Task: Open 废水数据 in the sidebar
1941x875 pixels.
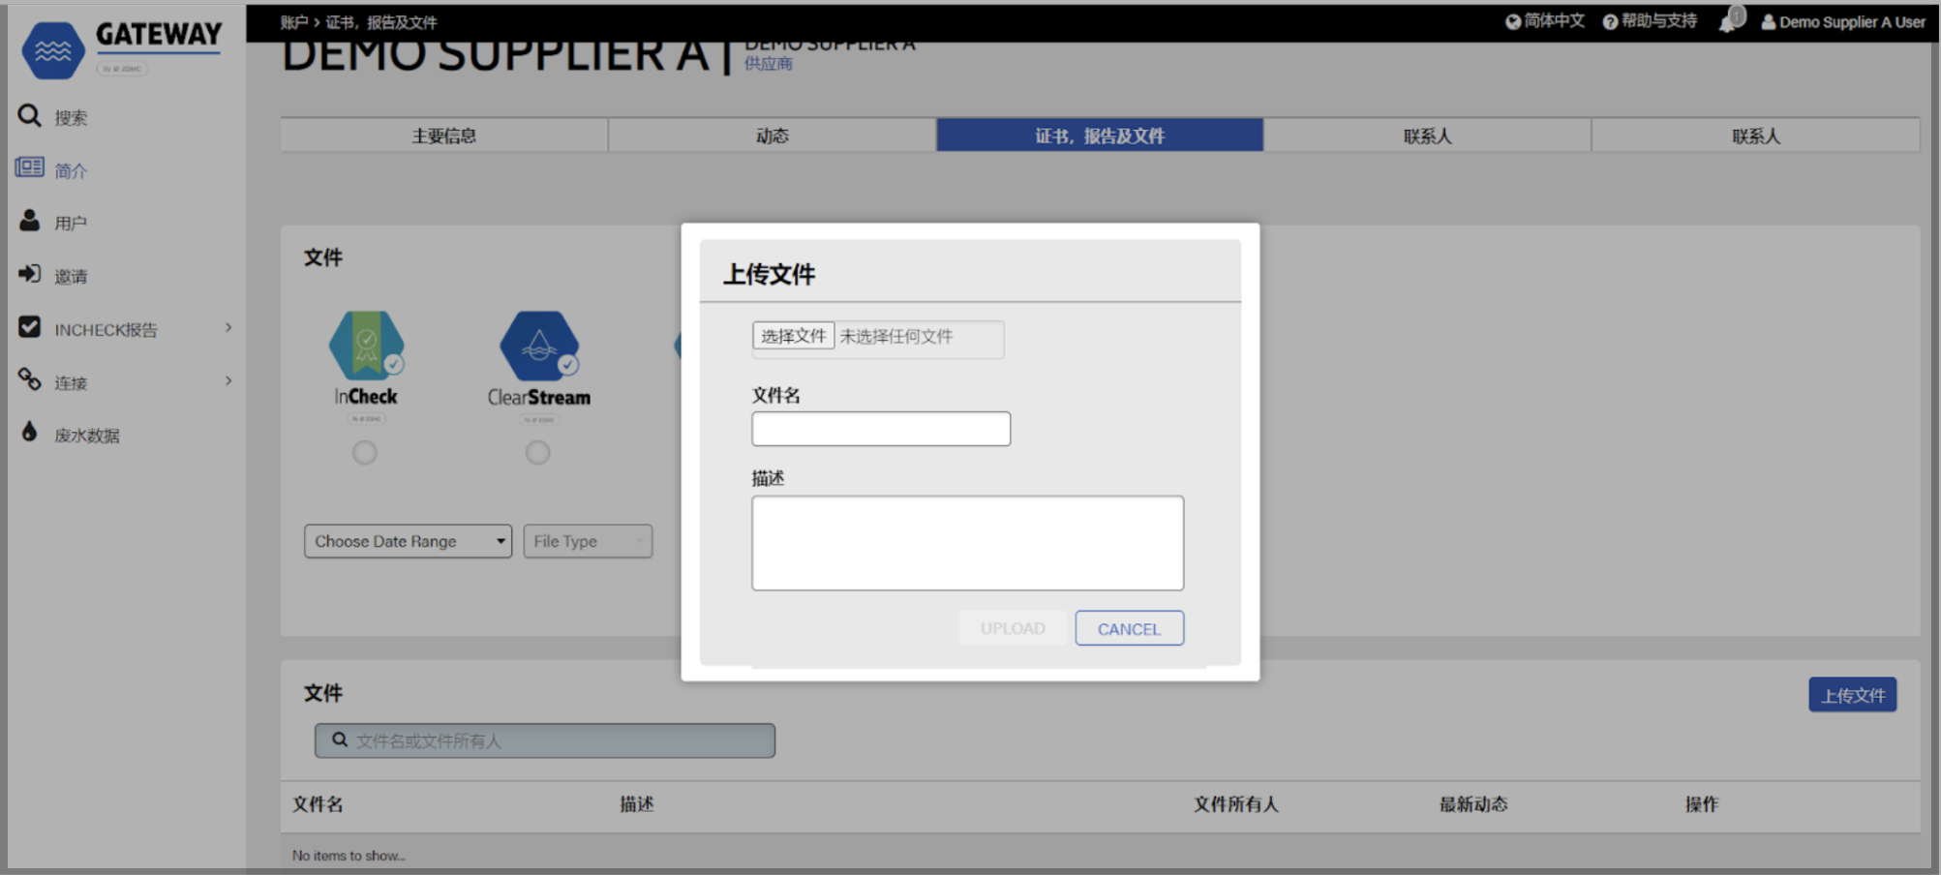Action: coord(87,436)
